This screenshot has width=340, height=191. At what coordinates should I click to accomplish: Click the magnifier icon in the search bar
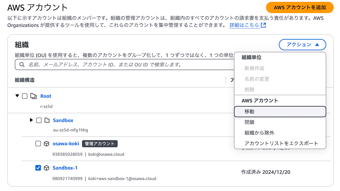(22, 65)
